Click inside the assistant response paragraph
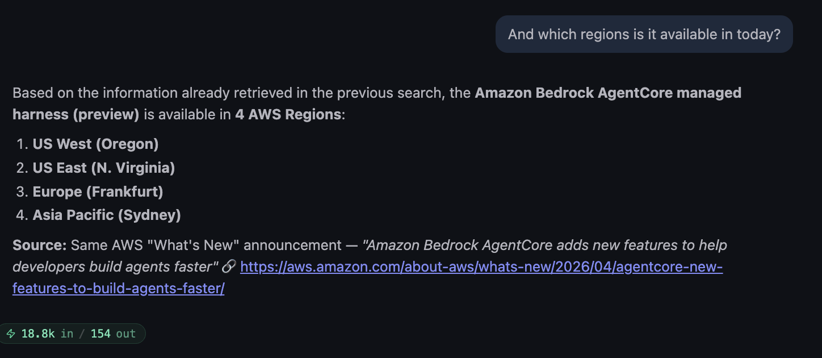 pos(227,93)
